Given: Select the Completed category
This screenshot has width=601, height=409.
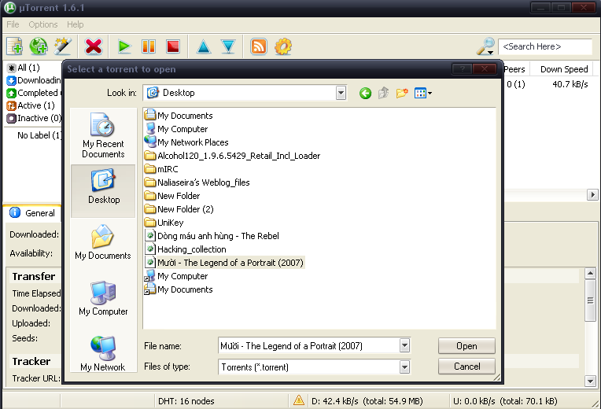Looking at the screenshot, I should pos(34,93).
